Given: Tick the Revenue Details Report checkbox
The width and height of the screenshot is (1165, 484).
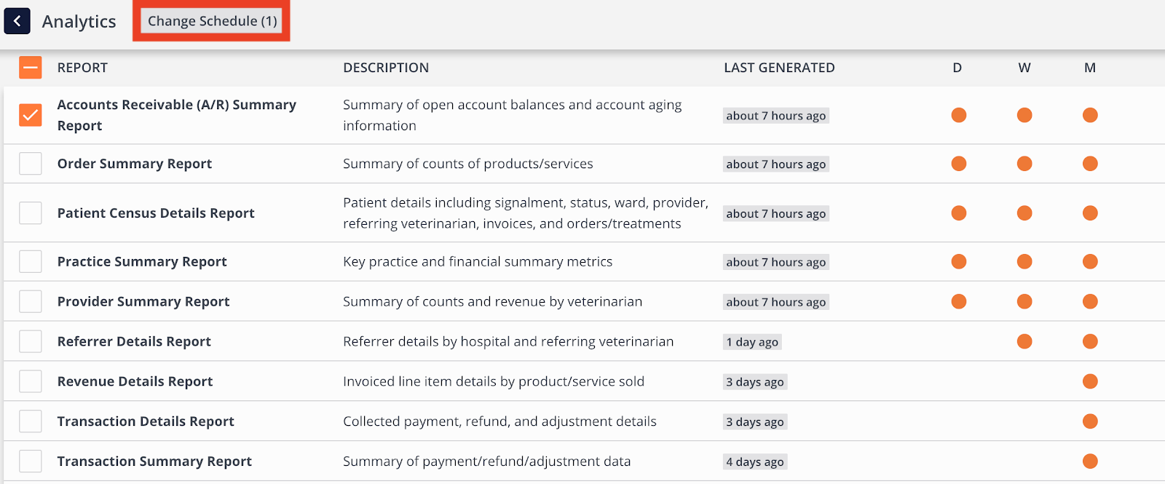Looking at the screenshot, I should coord(31,381).
